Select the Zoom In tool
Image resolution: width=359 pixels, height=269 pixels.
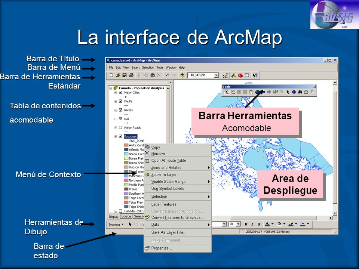click(227, 92)
